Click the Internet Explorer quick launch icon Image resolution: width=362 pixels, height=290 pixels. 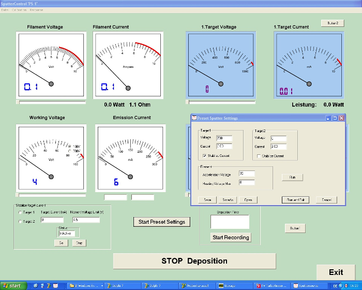click(36, 285)
